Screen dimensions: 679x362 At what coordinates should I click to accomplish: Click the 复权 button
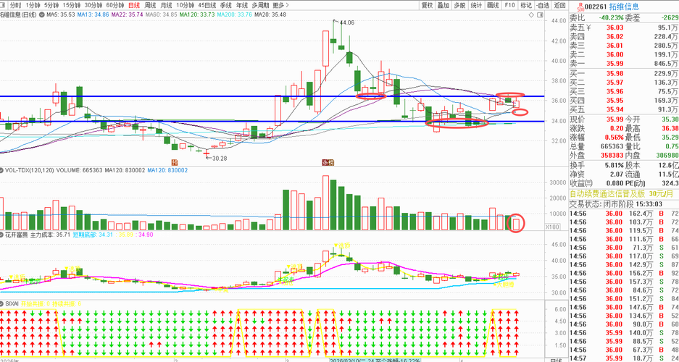click(x=427, y=5)
